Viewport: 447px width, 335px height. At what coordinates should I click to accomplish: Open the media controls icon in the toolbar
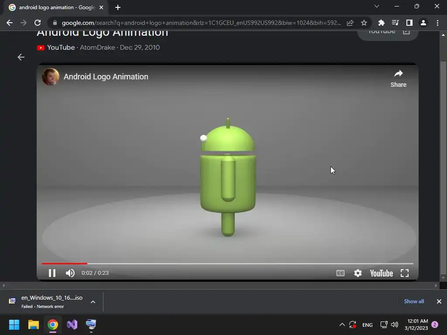point(395,23)
